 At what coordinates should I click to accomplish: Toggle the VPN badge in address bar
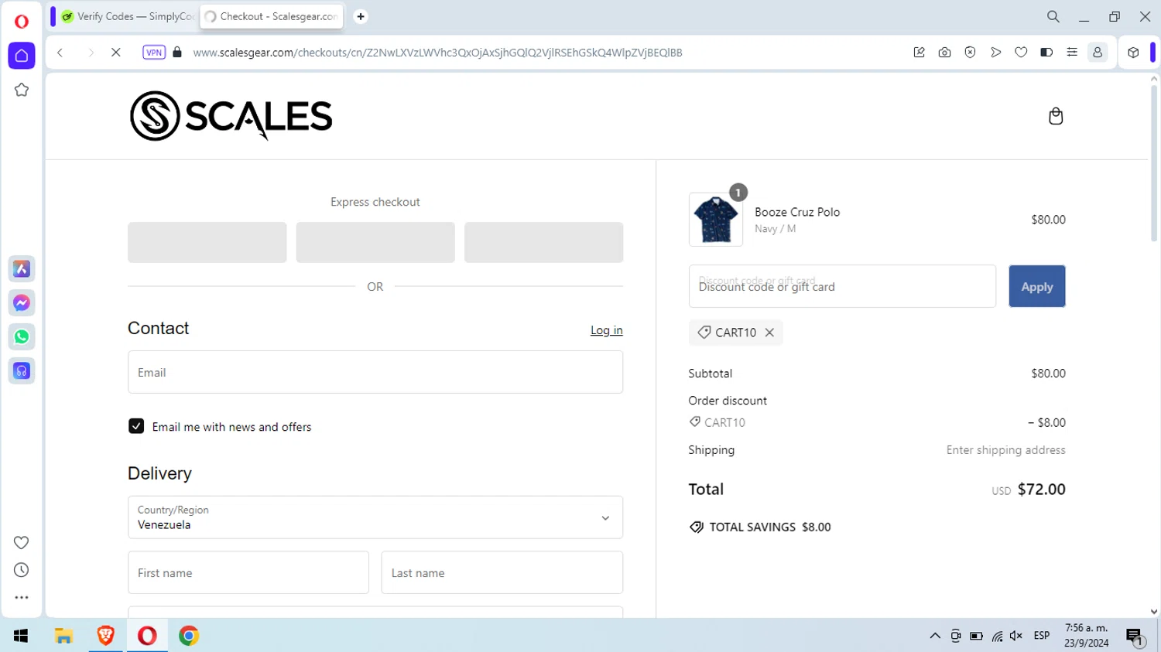[x=154, y=53]
